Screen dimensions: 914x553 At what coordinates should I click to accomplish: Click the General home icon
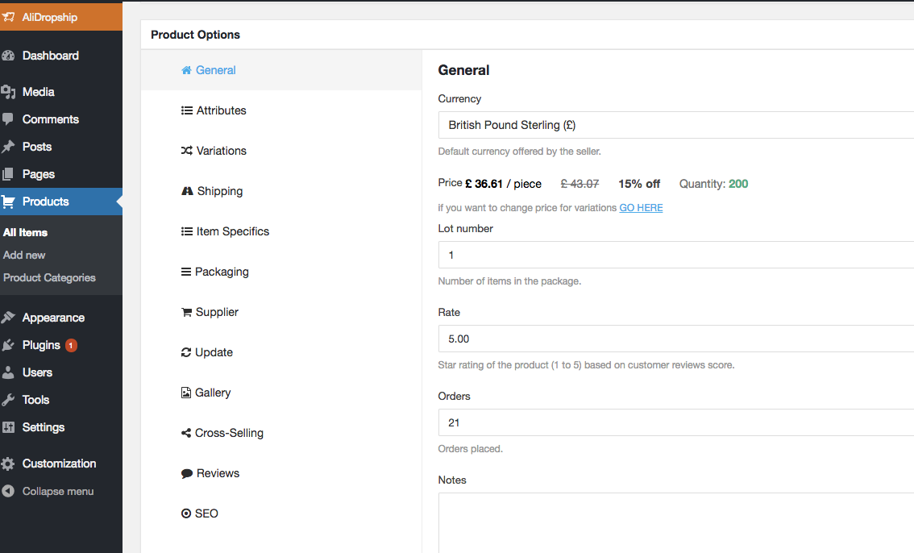click(186, 70)
